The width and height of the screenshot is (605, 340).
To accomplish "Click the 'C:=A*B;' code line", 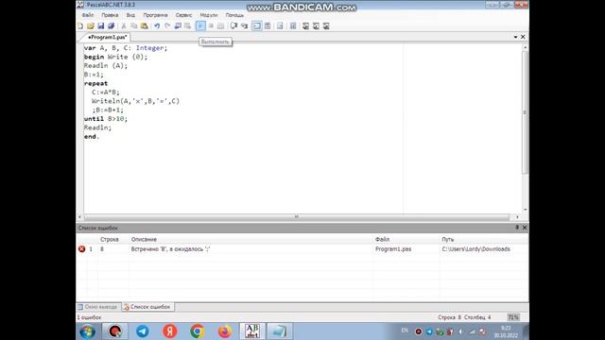I will point(106,93).
